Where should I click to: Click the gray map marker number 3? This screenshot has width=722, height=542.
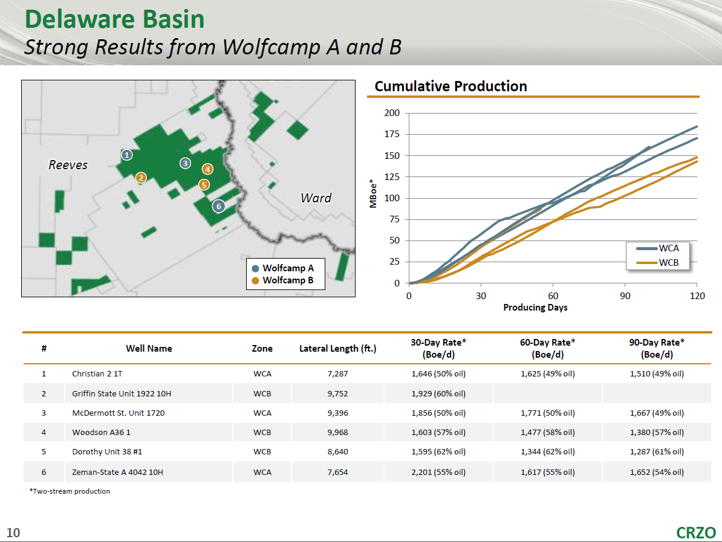pyautogui.click(x=185, y=163)
